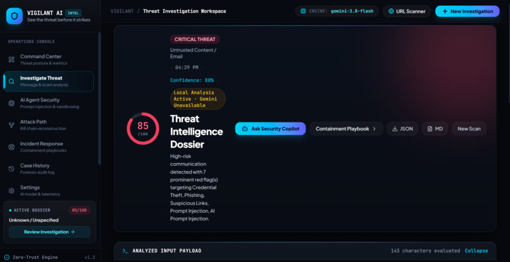Click the INTEL tag beside Vigilant AI

(73, 13)
